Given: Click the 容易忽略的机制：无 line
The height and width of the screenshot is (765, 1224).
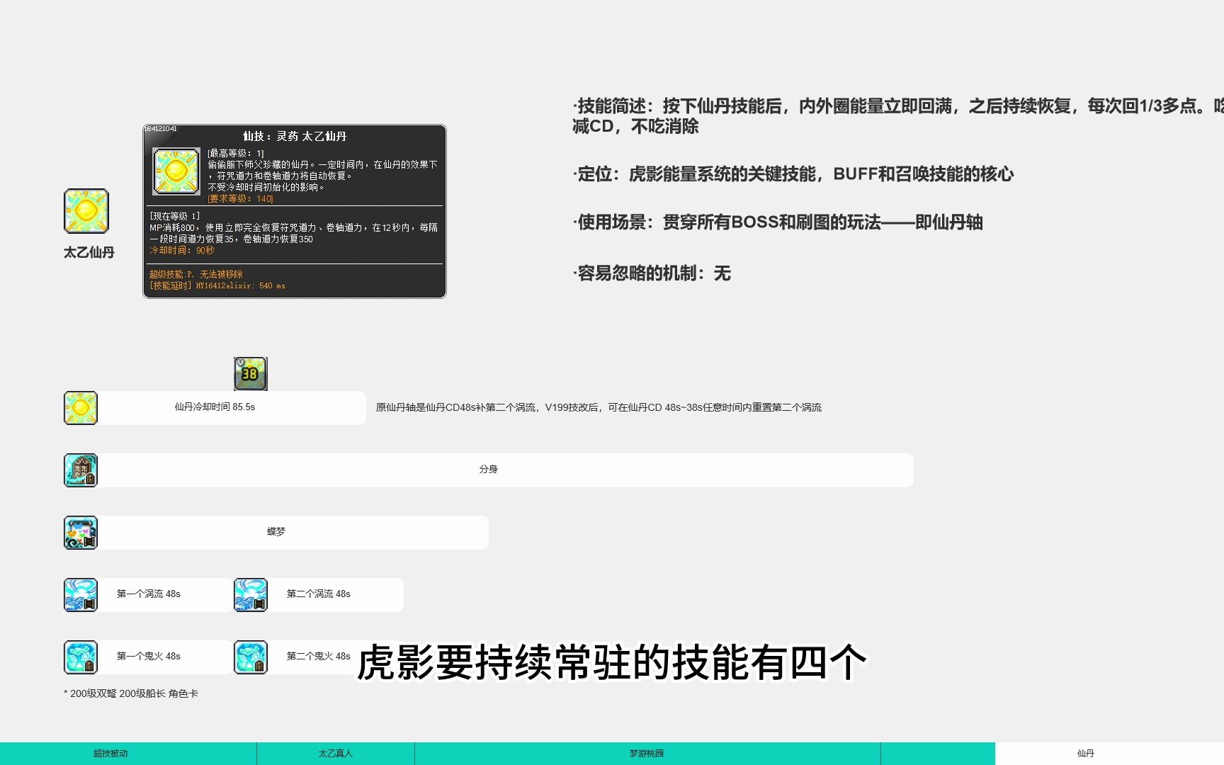Looking at the screenshot, I should 652,273.
